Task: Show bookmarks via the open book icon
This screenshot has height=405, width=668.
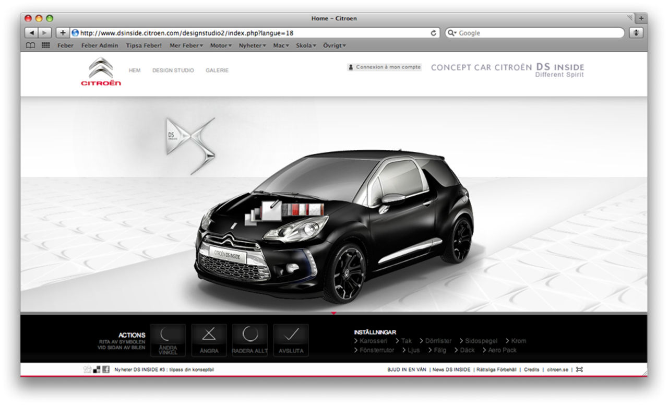Action: 31,45
